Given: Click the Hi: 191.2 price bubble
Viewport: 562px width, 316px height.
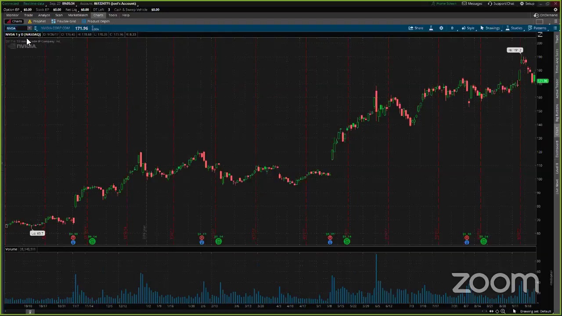Looking at the screenshot, I should [x=515, y=50].
